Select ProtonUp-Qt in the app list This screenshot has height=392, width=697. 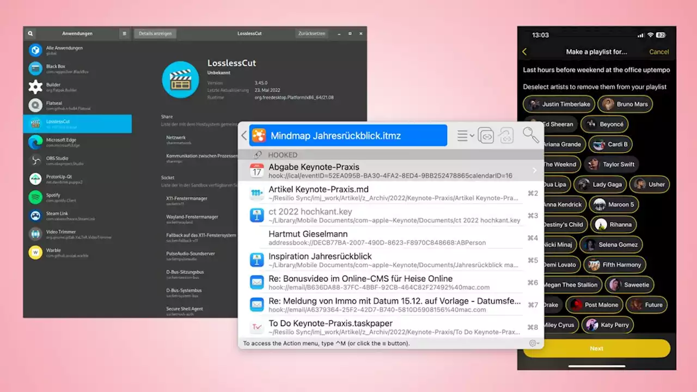[77, 179]
